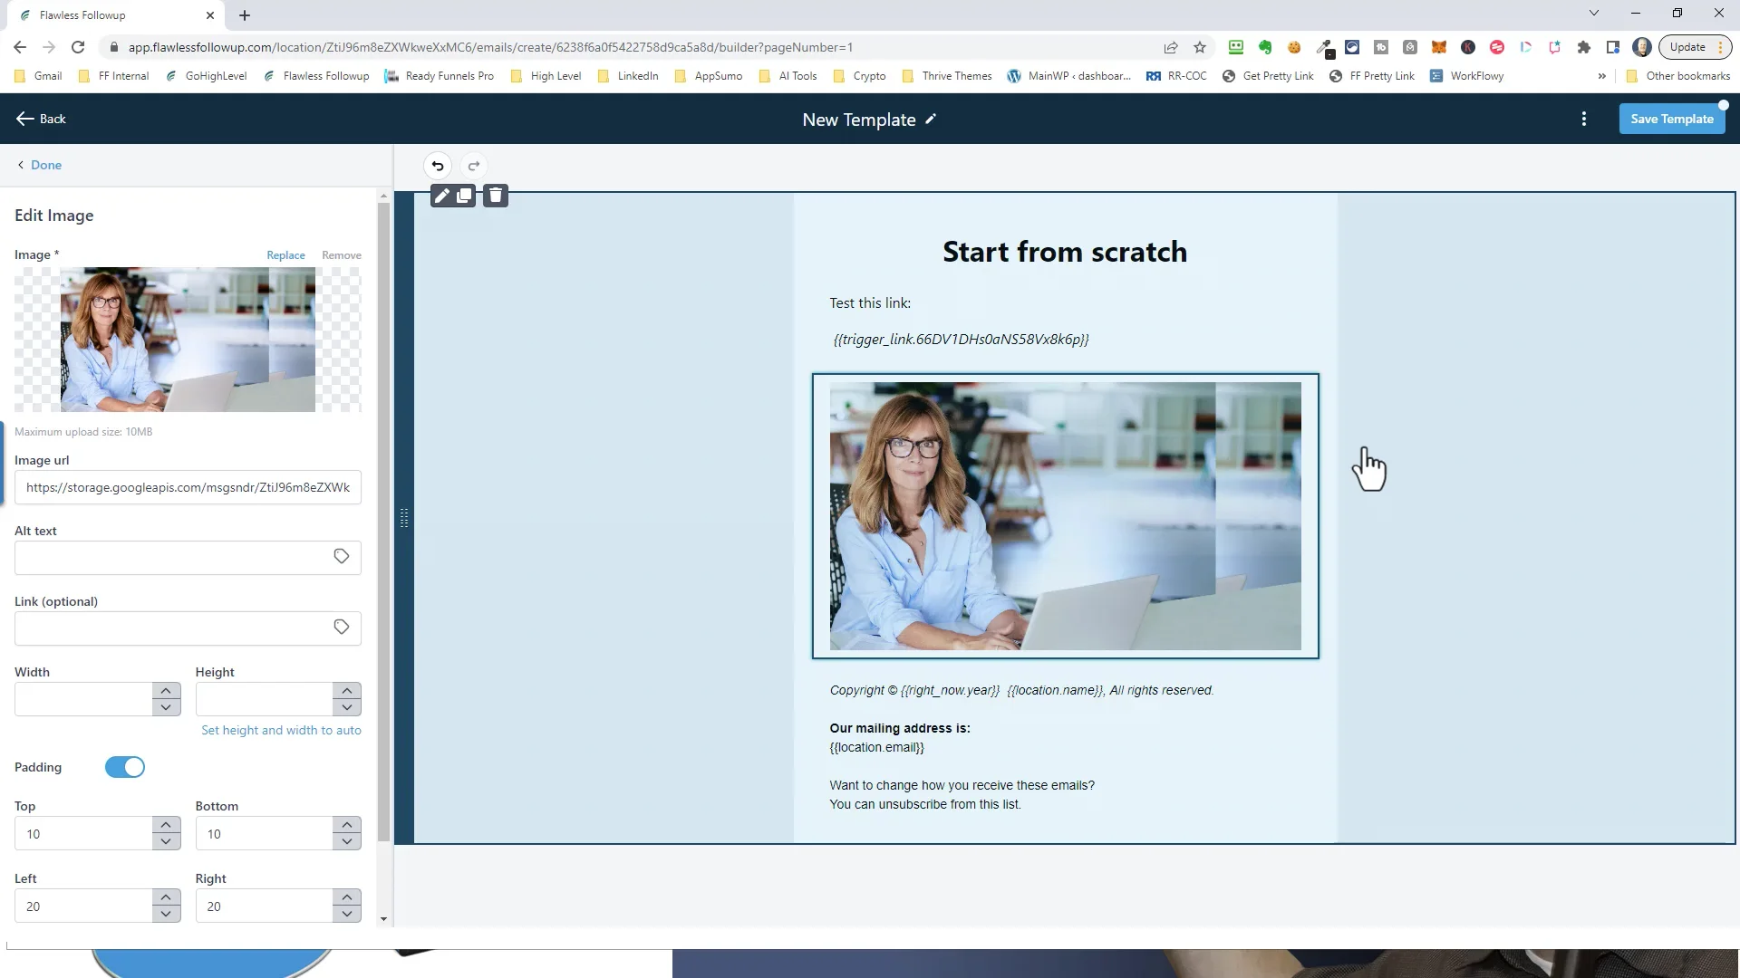1740x978 pixels.
Task: Toggle the Padding switch
Action: (x=125, y=767)
